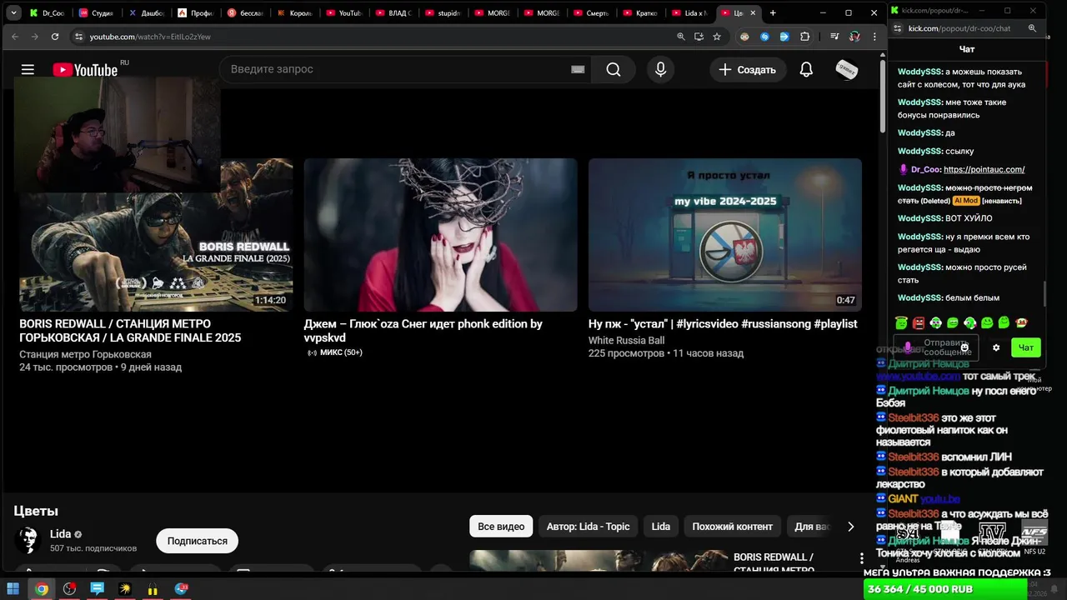
Task: Click the Kick chat popout address bar
Action: coord(959,28)
